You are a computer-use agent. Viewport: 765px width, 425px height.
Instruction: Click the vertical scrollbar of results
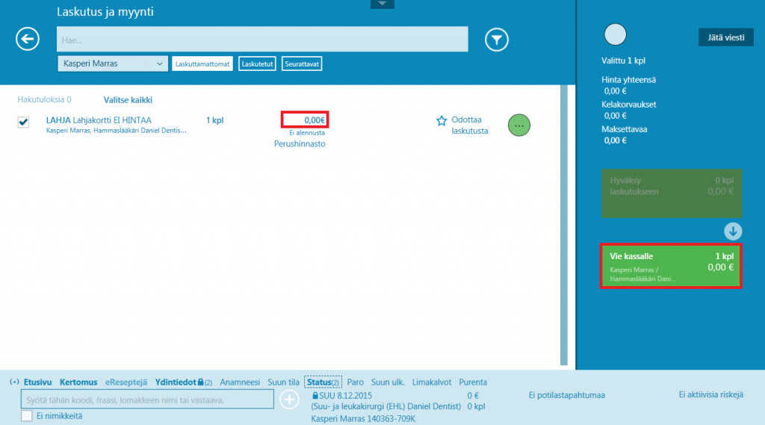(564, 224)
